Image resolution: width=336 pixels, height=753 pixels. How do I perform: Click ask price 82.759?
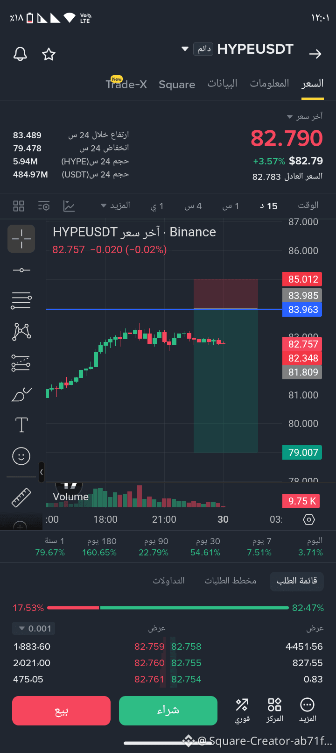click(x=149, y=646)
